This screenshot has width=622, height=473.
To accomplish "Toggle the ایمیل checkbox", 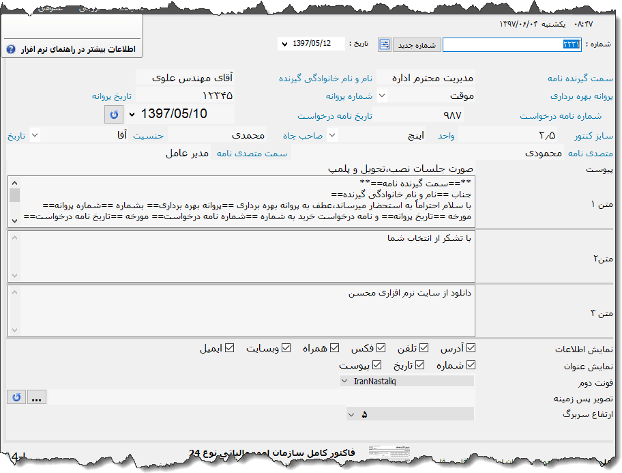I will 228,347.
